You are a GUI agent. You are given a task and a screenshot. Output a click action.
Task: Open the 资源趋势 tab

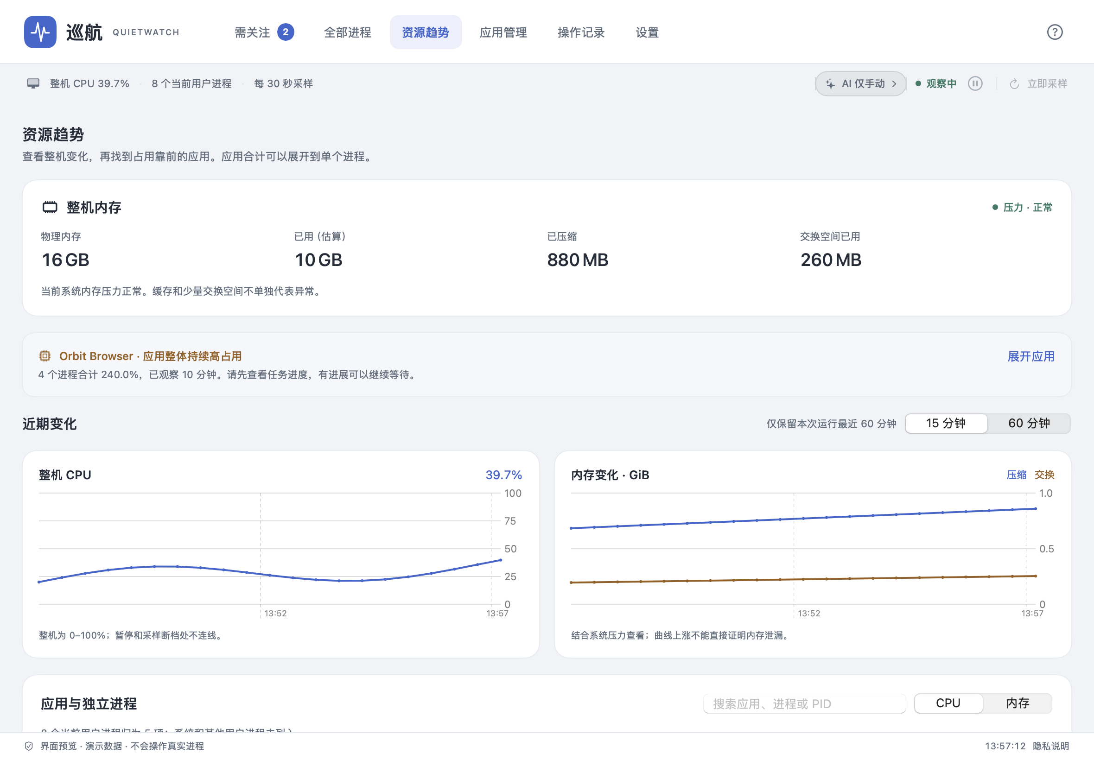tap(425, 32)
